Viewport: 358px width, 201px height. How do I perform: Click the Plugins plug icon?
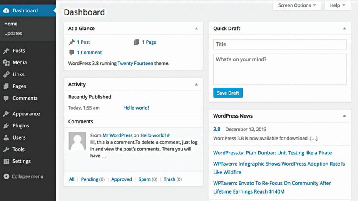click(x=6, y=126)
